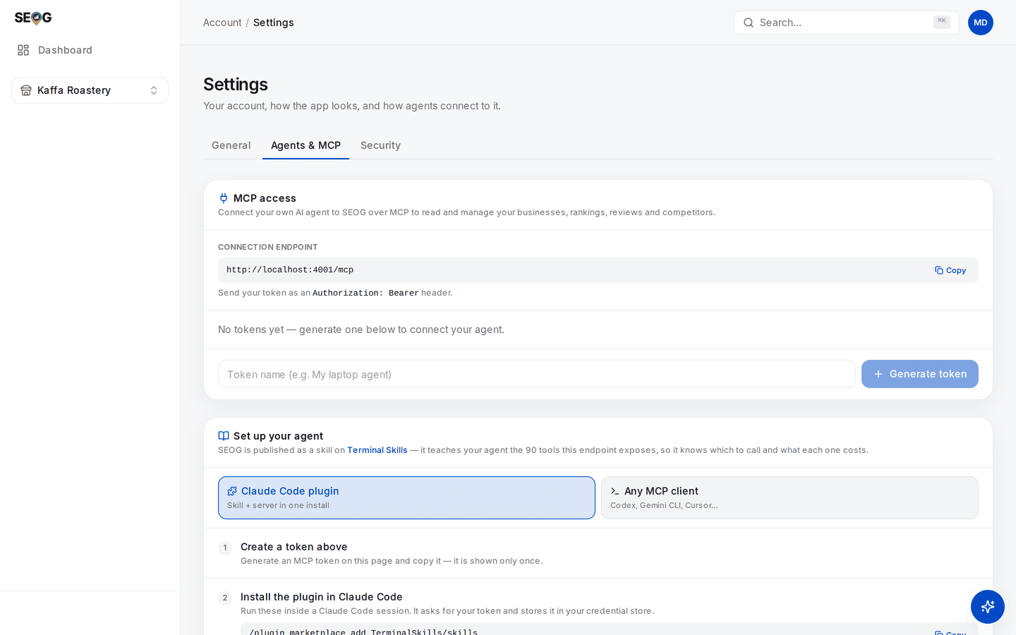1016x635 pixels.
Task: Click the search magnifier icon
Action: coord(749,23)
